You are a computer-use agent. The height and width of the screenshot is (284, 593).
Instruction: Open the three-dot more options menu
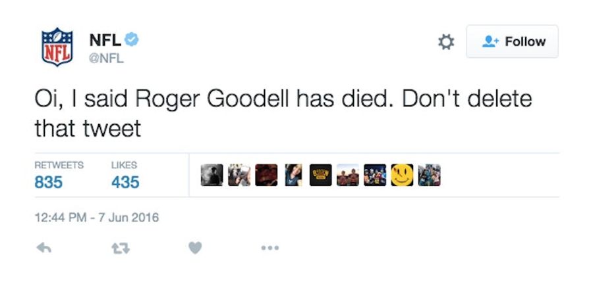[x=270, y=248]
